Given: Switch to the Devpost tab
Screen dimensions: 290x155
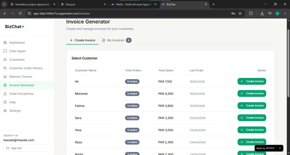Looking at the screenshot, I should click(x=83, y=4).
